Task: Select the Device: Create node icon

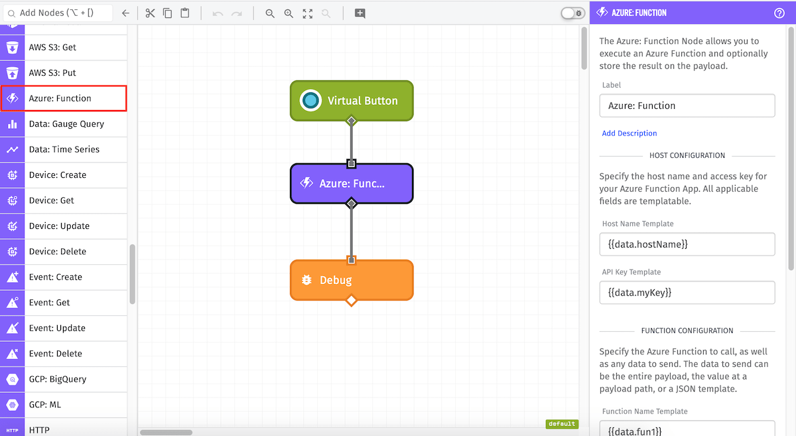Action: click(12, 175)
